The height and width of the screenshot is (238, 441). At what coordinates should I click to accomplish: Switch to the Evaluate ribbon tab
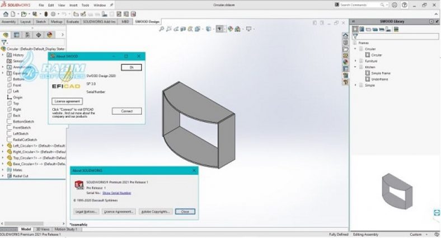click(x=73, y=22)
